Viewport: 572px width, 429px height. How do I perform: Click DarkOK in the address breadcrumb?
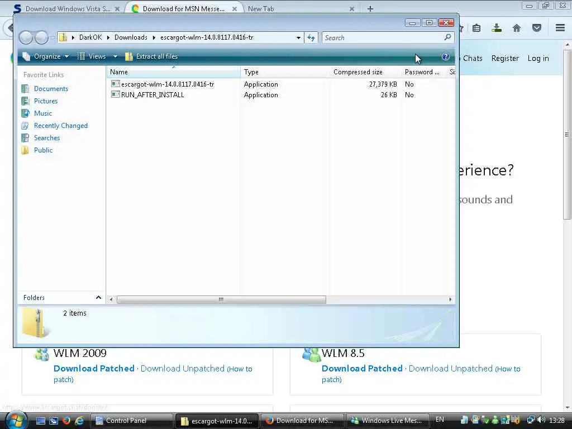click(x=90, y=37)
